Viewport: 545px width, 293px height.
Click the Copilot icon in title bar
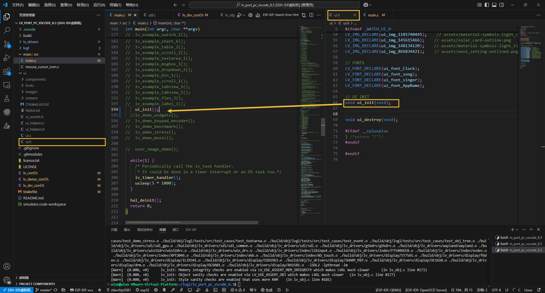pyautogui.click(x=366, y=5)
